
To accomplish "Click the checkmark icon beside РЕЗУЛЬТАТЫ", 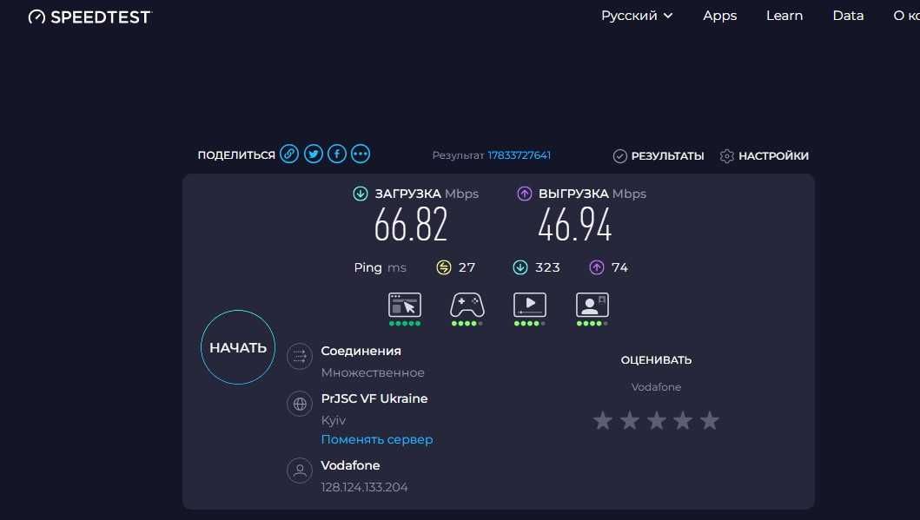I will [x=619, y=156].
